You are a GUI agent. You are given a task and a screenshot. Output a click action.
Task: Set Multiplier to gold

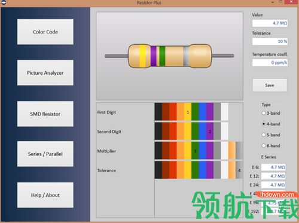pos(232,151)
